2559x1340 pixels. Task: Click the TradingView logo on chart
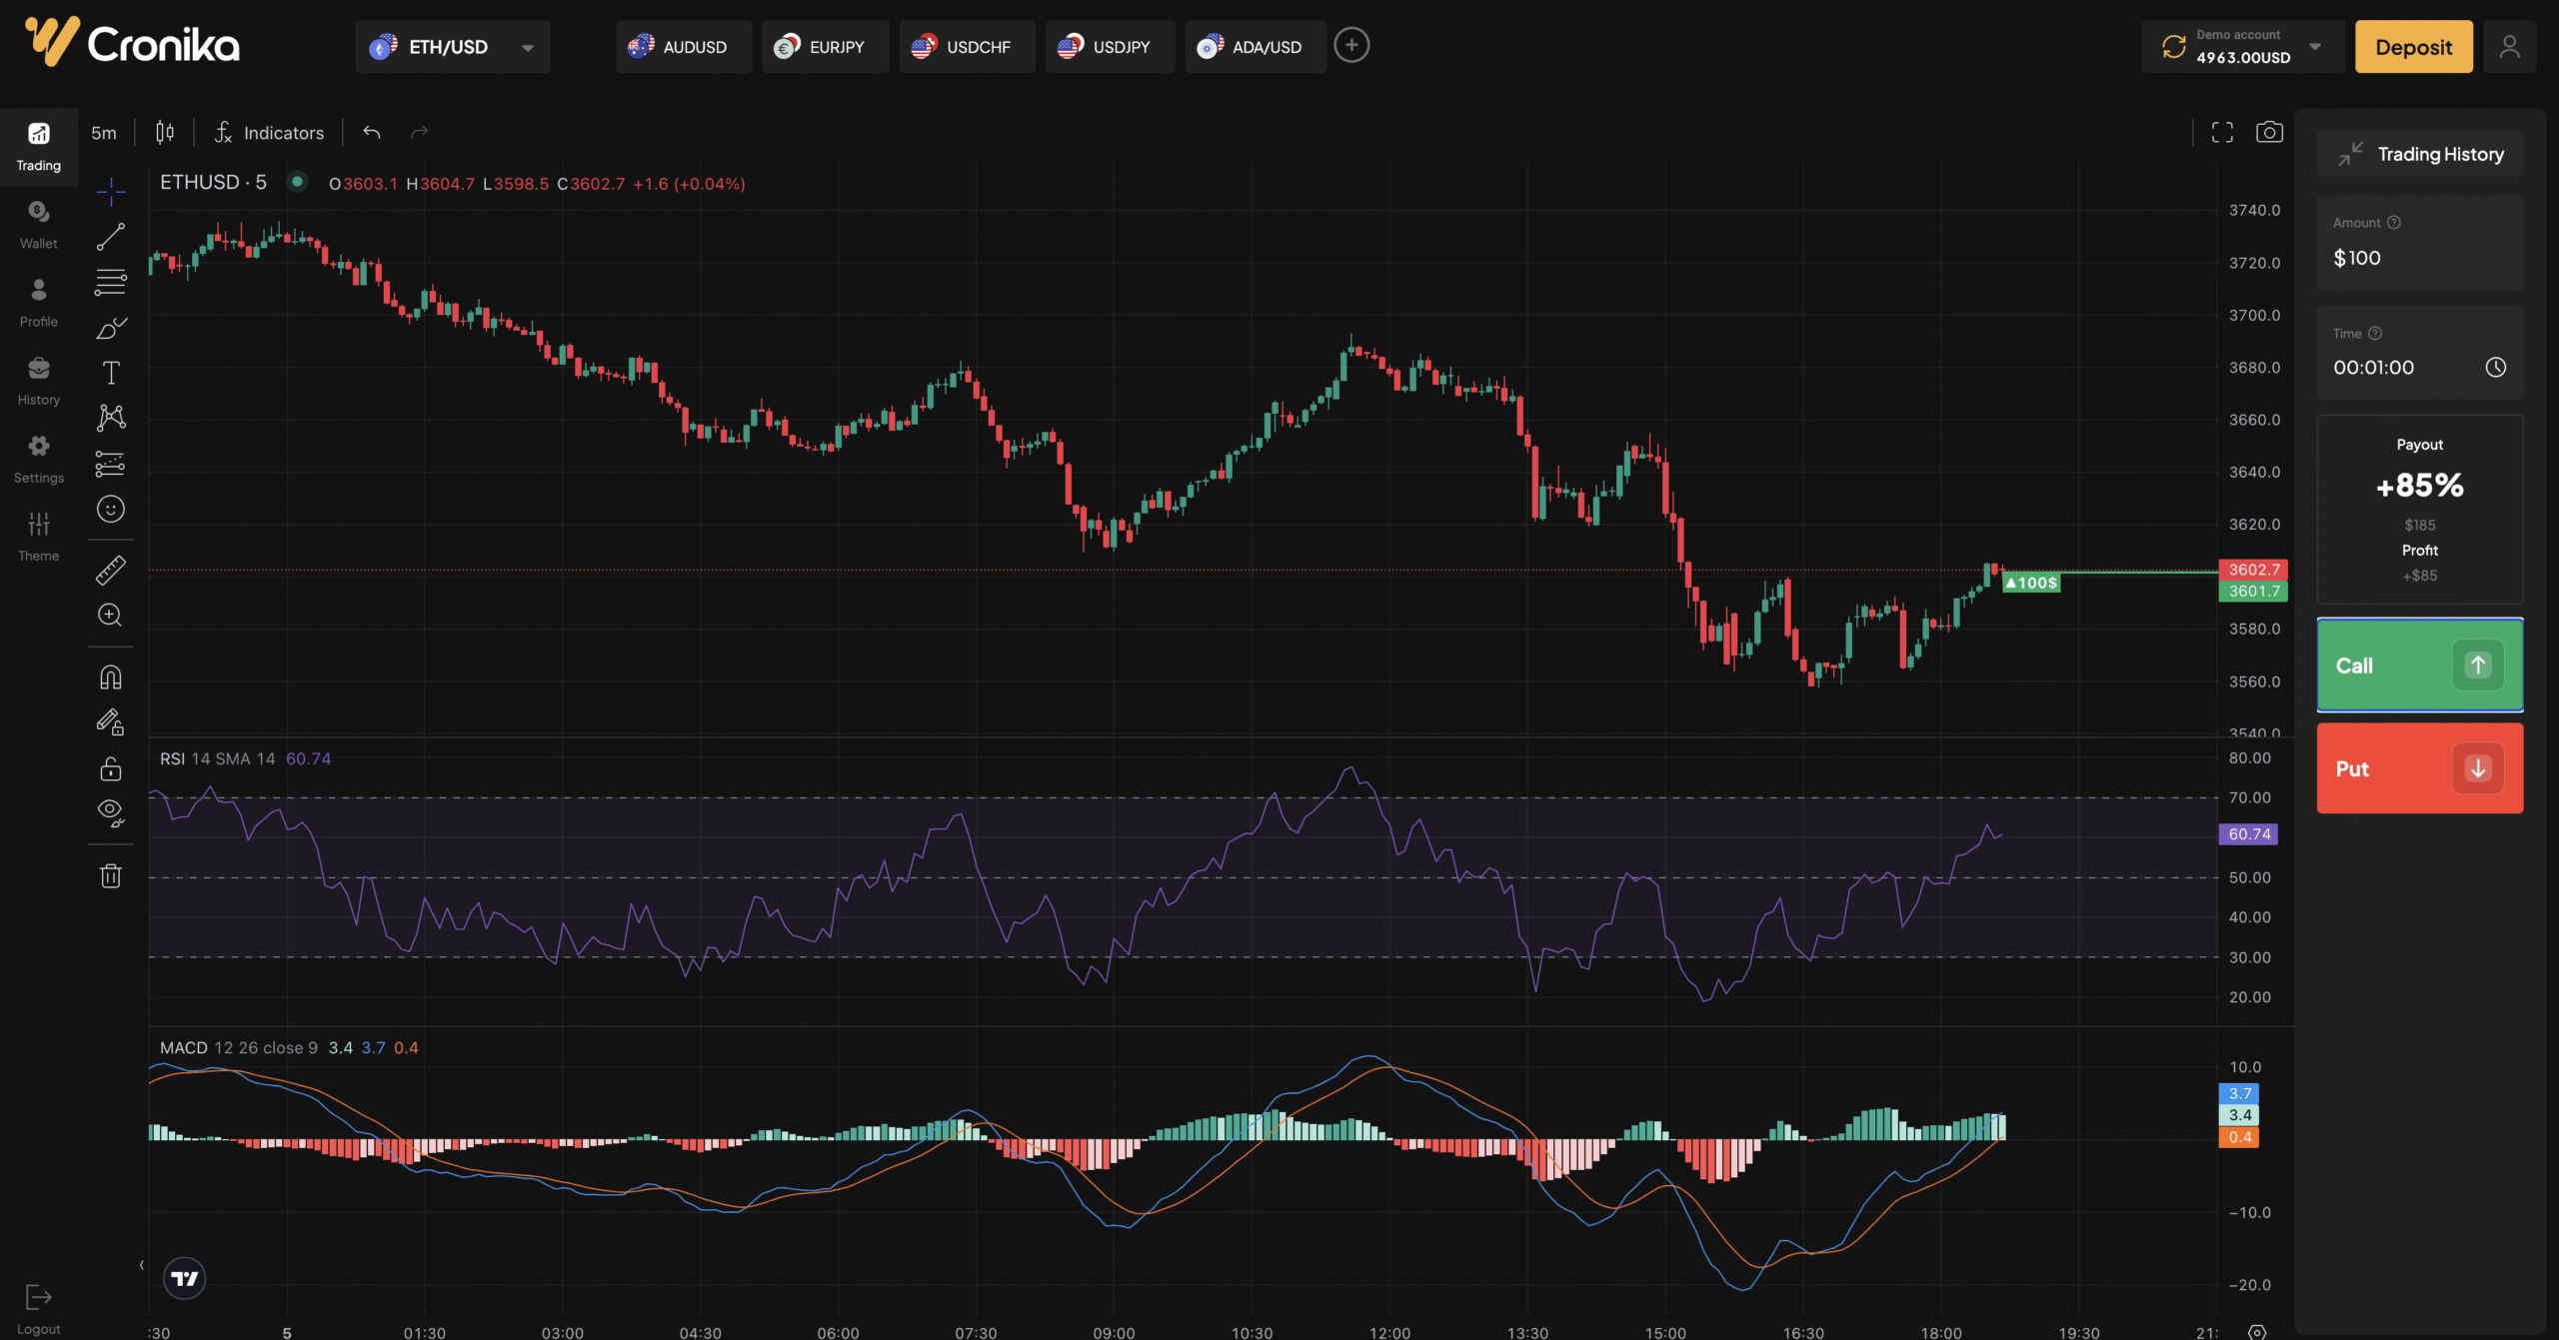[x=185, y=1278]
